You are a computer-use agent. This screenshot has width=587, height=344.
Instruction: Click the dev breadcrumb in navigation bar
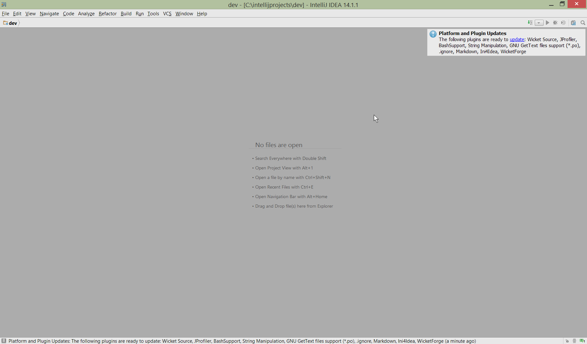point(12,23)
